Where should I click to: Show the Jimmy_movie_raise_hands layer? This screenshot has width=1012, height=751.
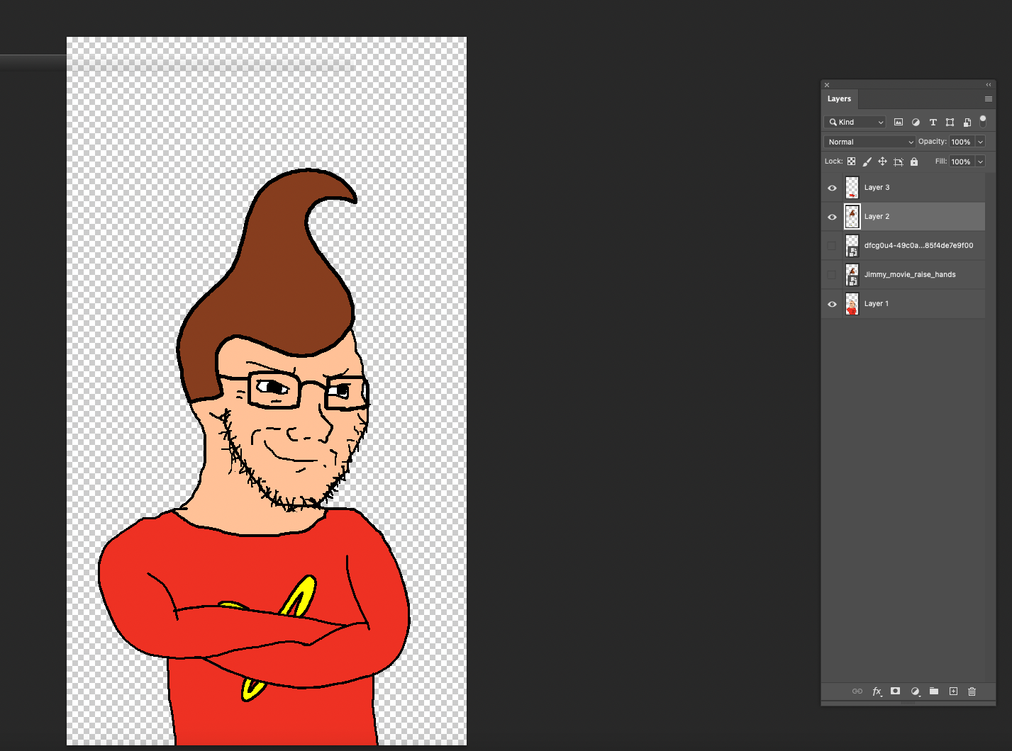tap(832, 275)
